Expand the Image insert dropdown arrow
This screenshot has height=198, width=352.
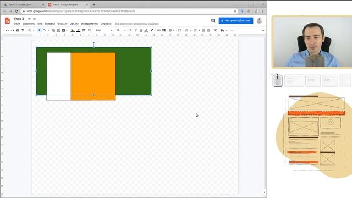coord(67,30)
